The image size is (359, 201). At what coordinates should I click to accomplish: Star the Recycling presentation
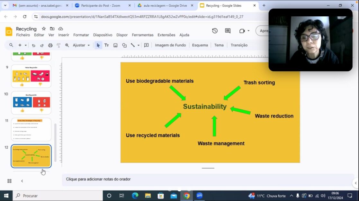(44, 29)
